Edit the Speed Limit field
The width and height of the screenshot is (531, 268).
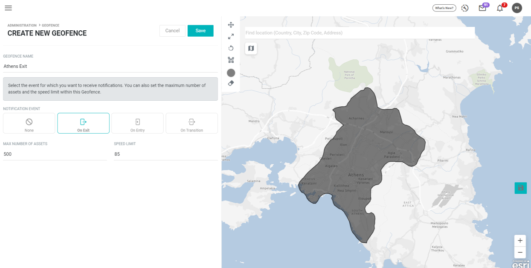(166, 154)
